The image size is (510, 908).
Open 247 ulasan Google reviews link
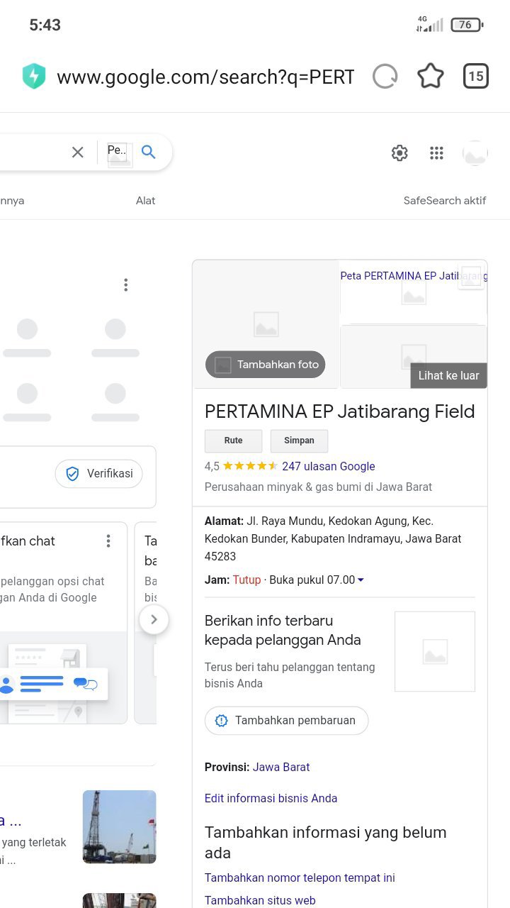tap(328, 466)
